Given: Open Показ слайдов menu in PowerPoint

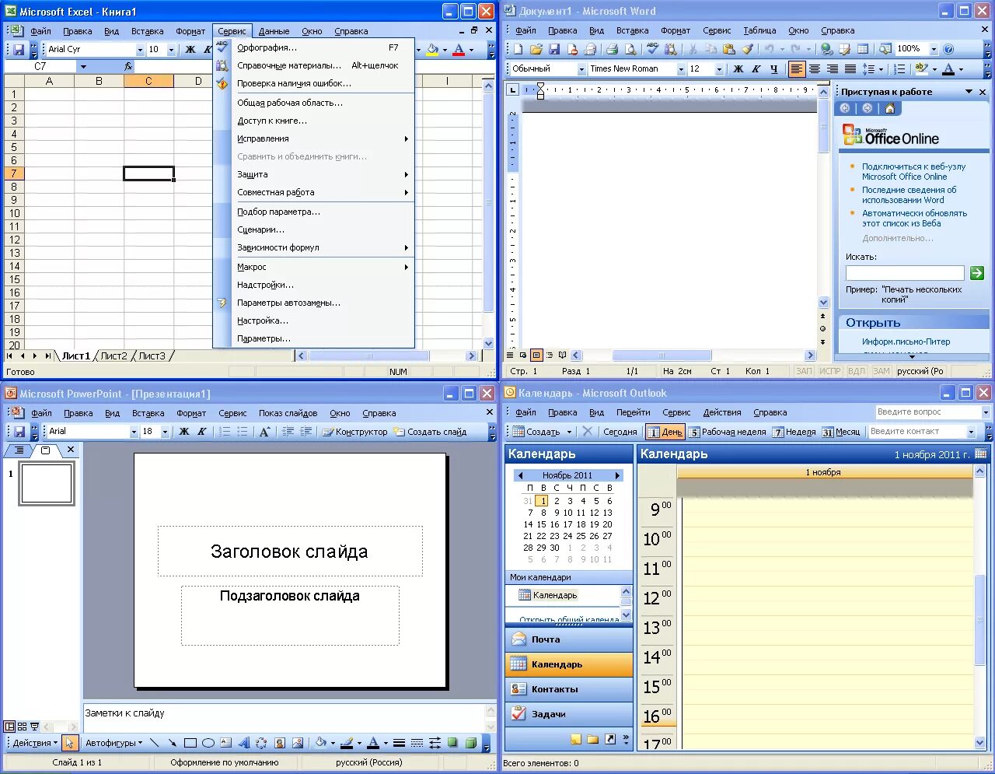Looking at the screenshot, I should (288, 413).
